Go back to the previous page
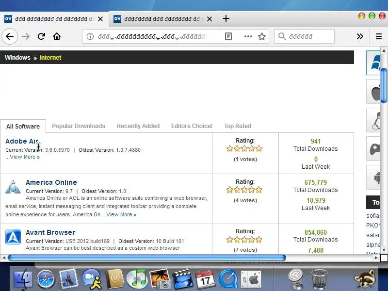The height and width of the screenshot is (291, 388). (10, 37)
